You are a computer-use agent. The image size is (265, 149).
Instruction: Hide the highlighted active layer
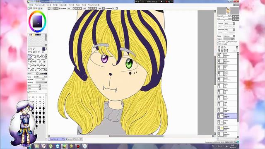tap(219, 115)
